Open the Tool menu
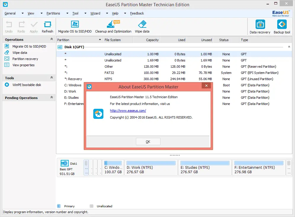Viewport: 295px width, 217px height. tap(75, 13)
